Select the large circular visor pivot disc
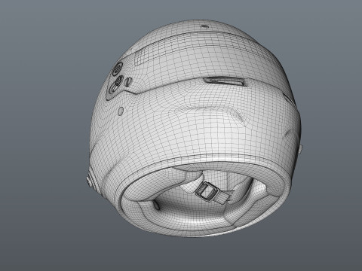 pos(118,69)
